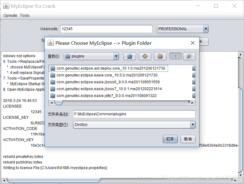Go up one folder level icon

coord(129,56)
